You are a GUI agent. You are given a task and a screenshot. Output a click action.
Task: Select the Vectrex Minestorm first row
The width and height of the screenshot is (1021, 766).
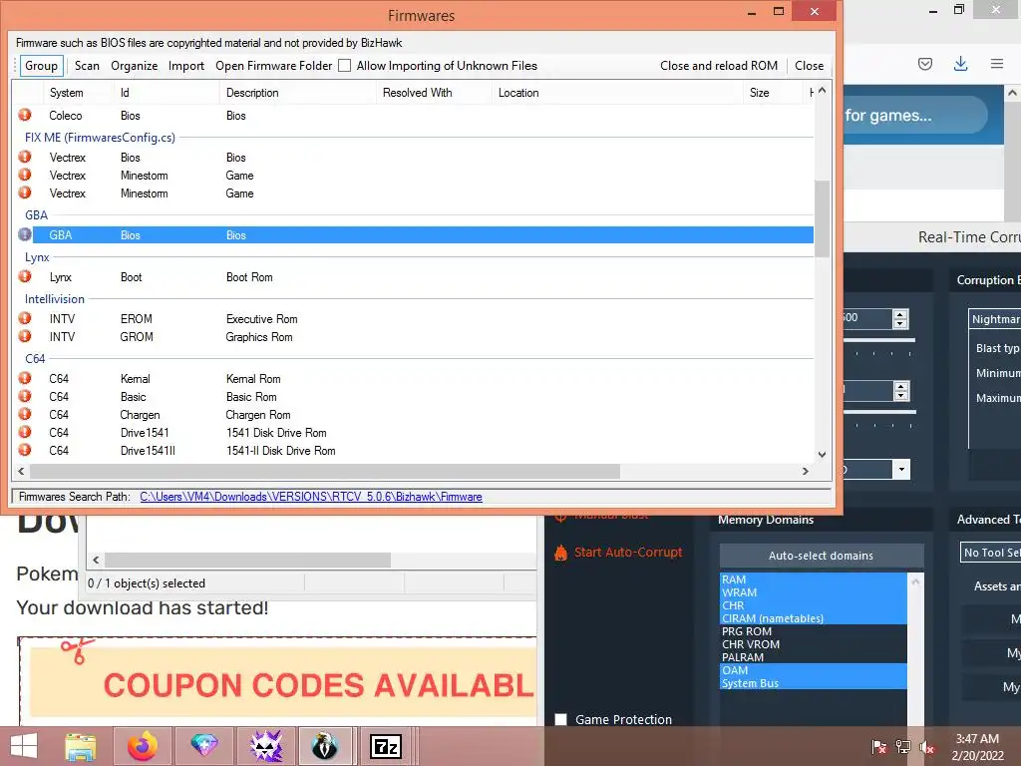[x=417, y=176]
